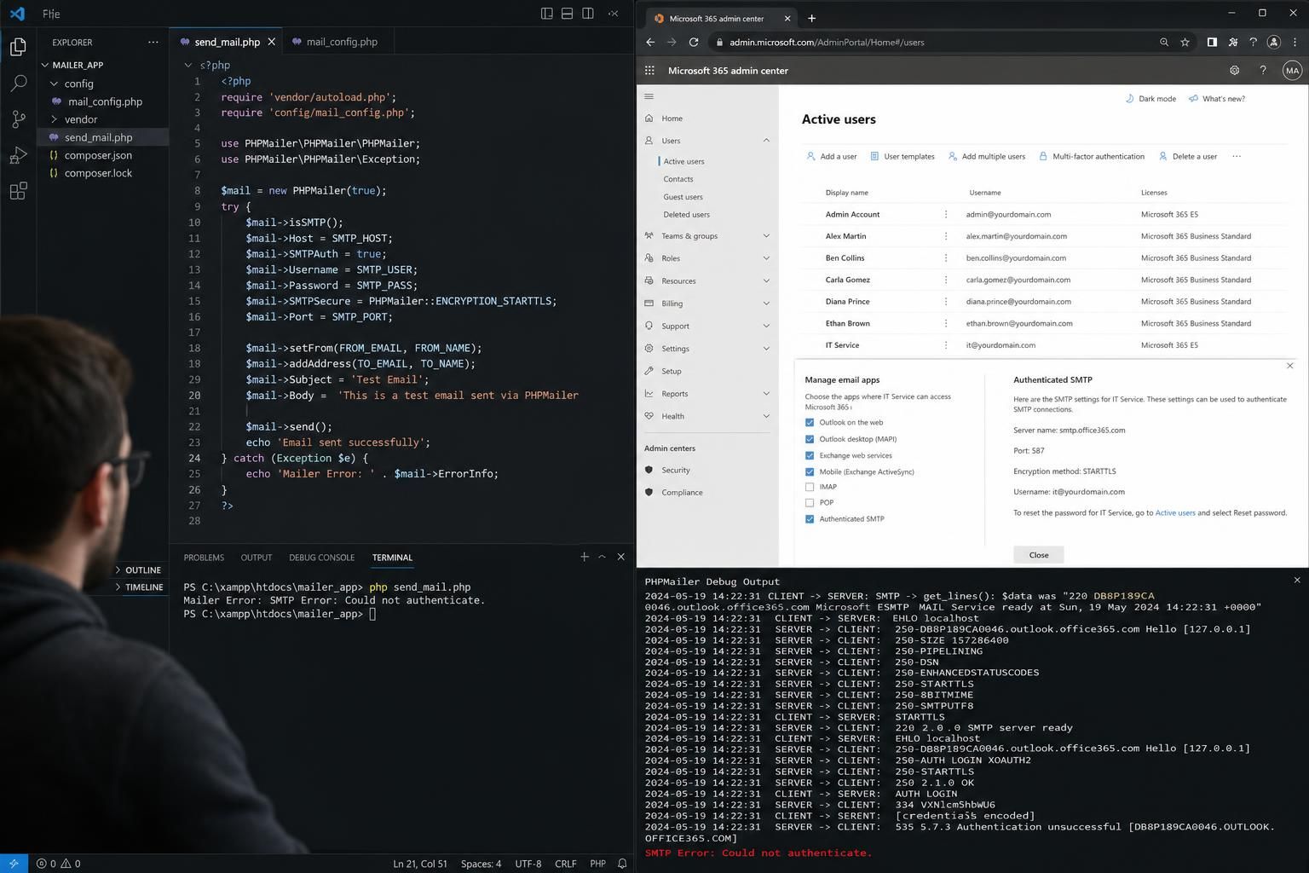
Task: Bookmark this page with the star icon
Action: pos(1185,42)
